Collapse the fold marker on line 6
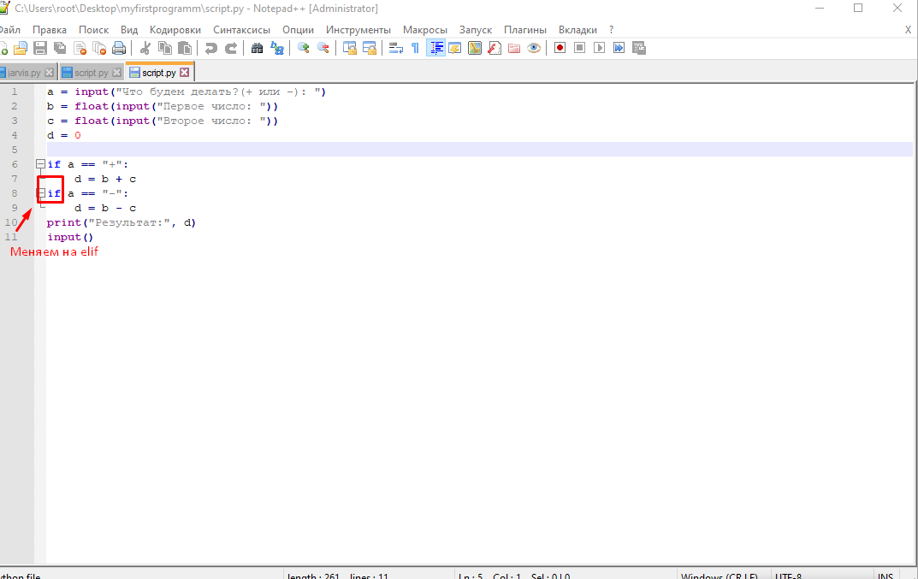 click(x=40, y=164)
